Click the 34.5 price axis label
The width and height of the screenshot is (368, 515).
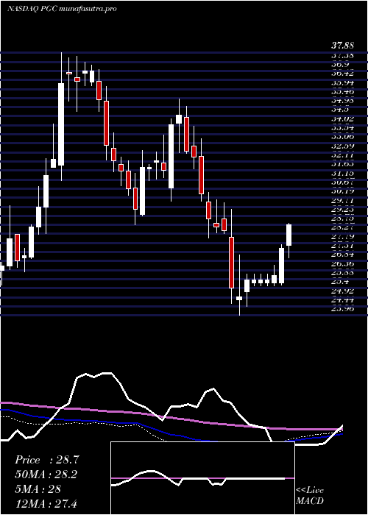click(x=340, y=110)
